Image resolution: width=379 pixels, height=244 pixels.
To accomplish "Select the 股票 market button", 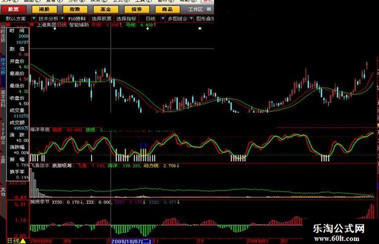I will coord(14,10).
